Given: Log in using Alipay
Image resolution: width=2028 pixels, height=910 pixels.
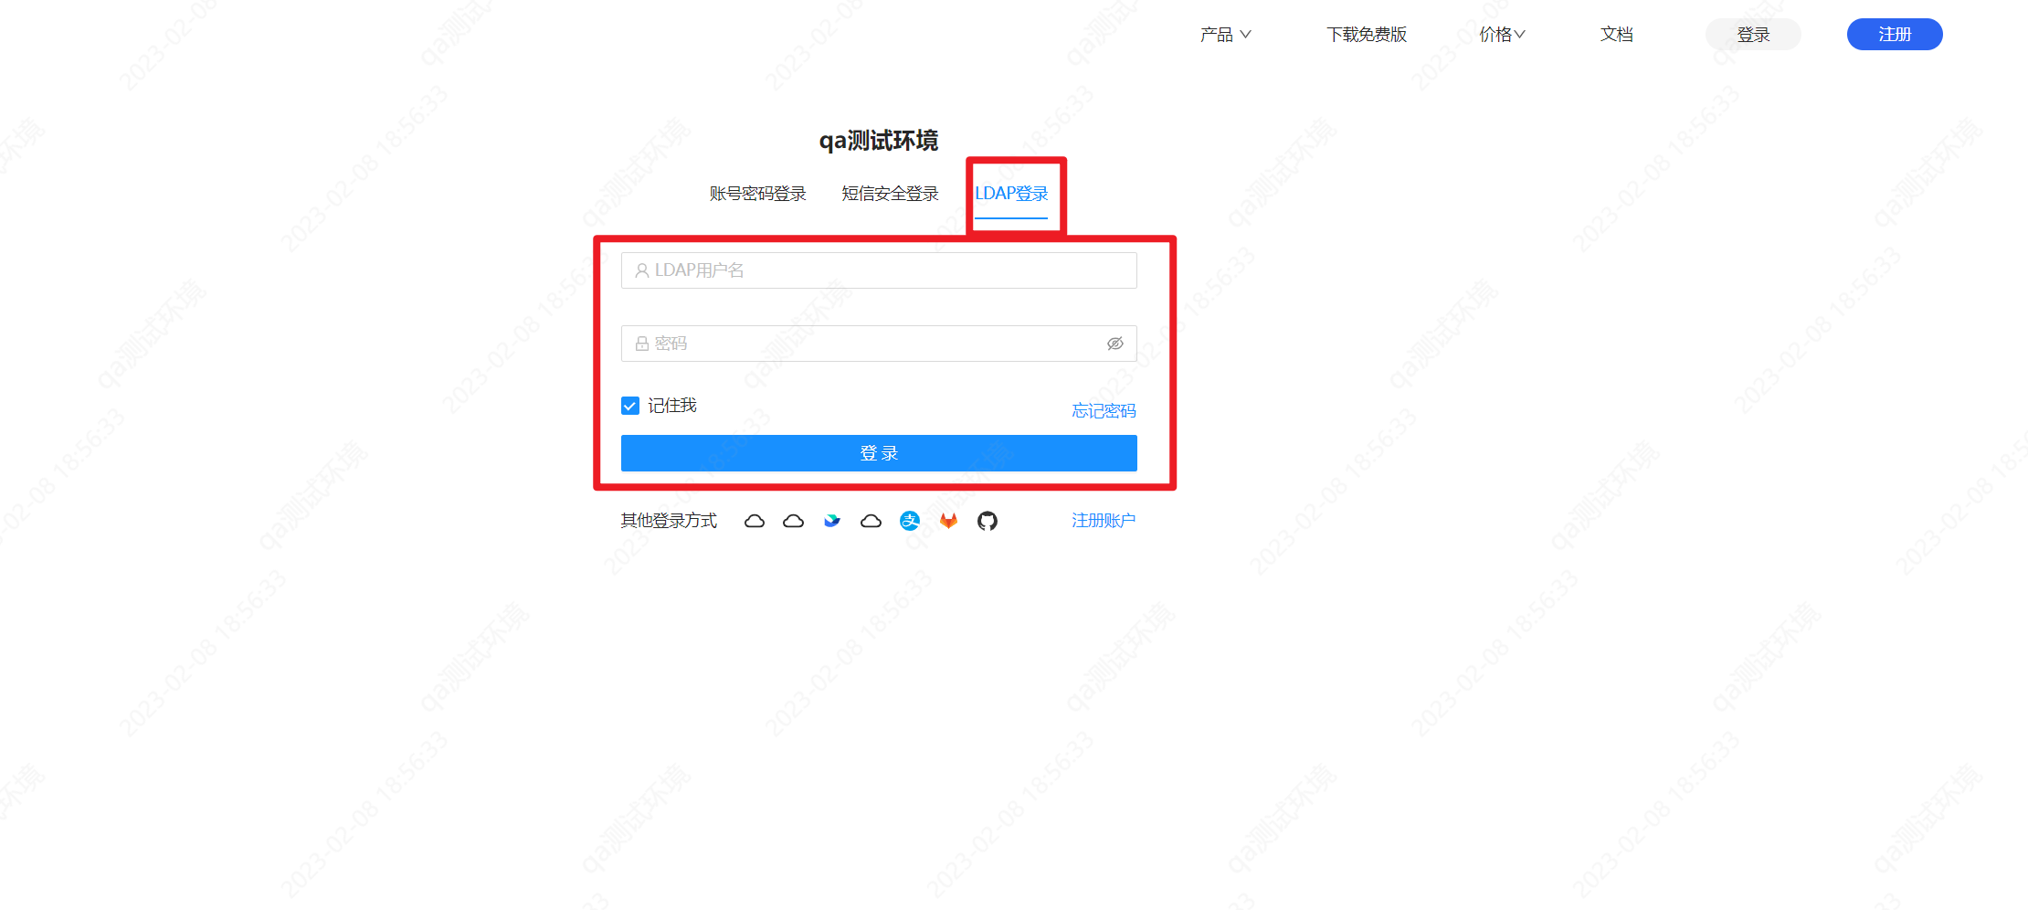Looking at the screenshot, I should pos(910,520).
